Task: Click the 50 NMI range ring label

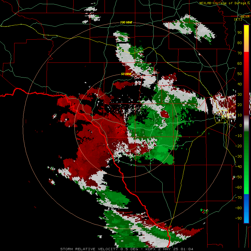Action: click(x=126, y=74)
